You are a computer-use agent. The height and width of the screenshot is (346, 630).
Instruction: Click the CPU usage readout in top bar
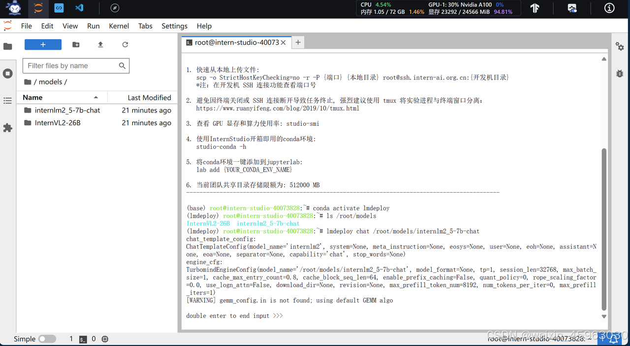click(376, 4)
